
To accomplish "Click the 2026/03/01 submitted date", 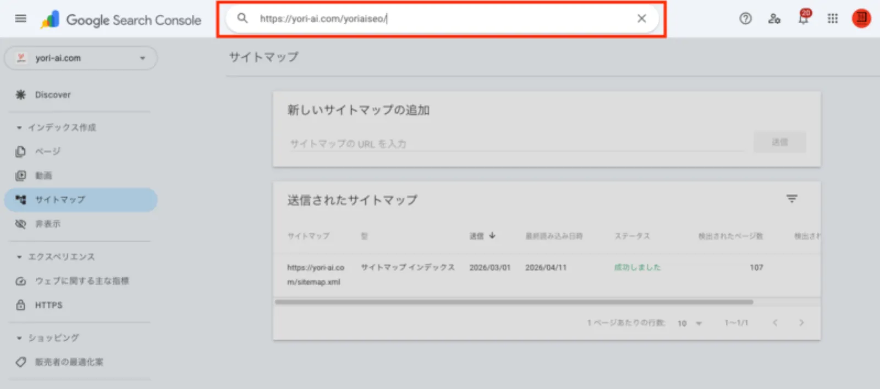I will [490, 268].
